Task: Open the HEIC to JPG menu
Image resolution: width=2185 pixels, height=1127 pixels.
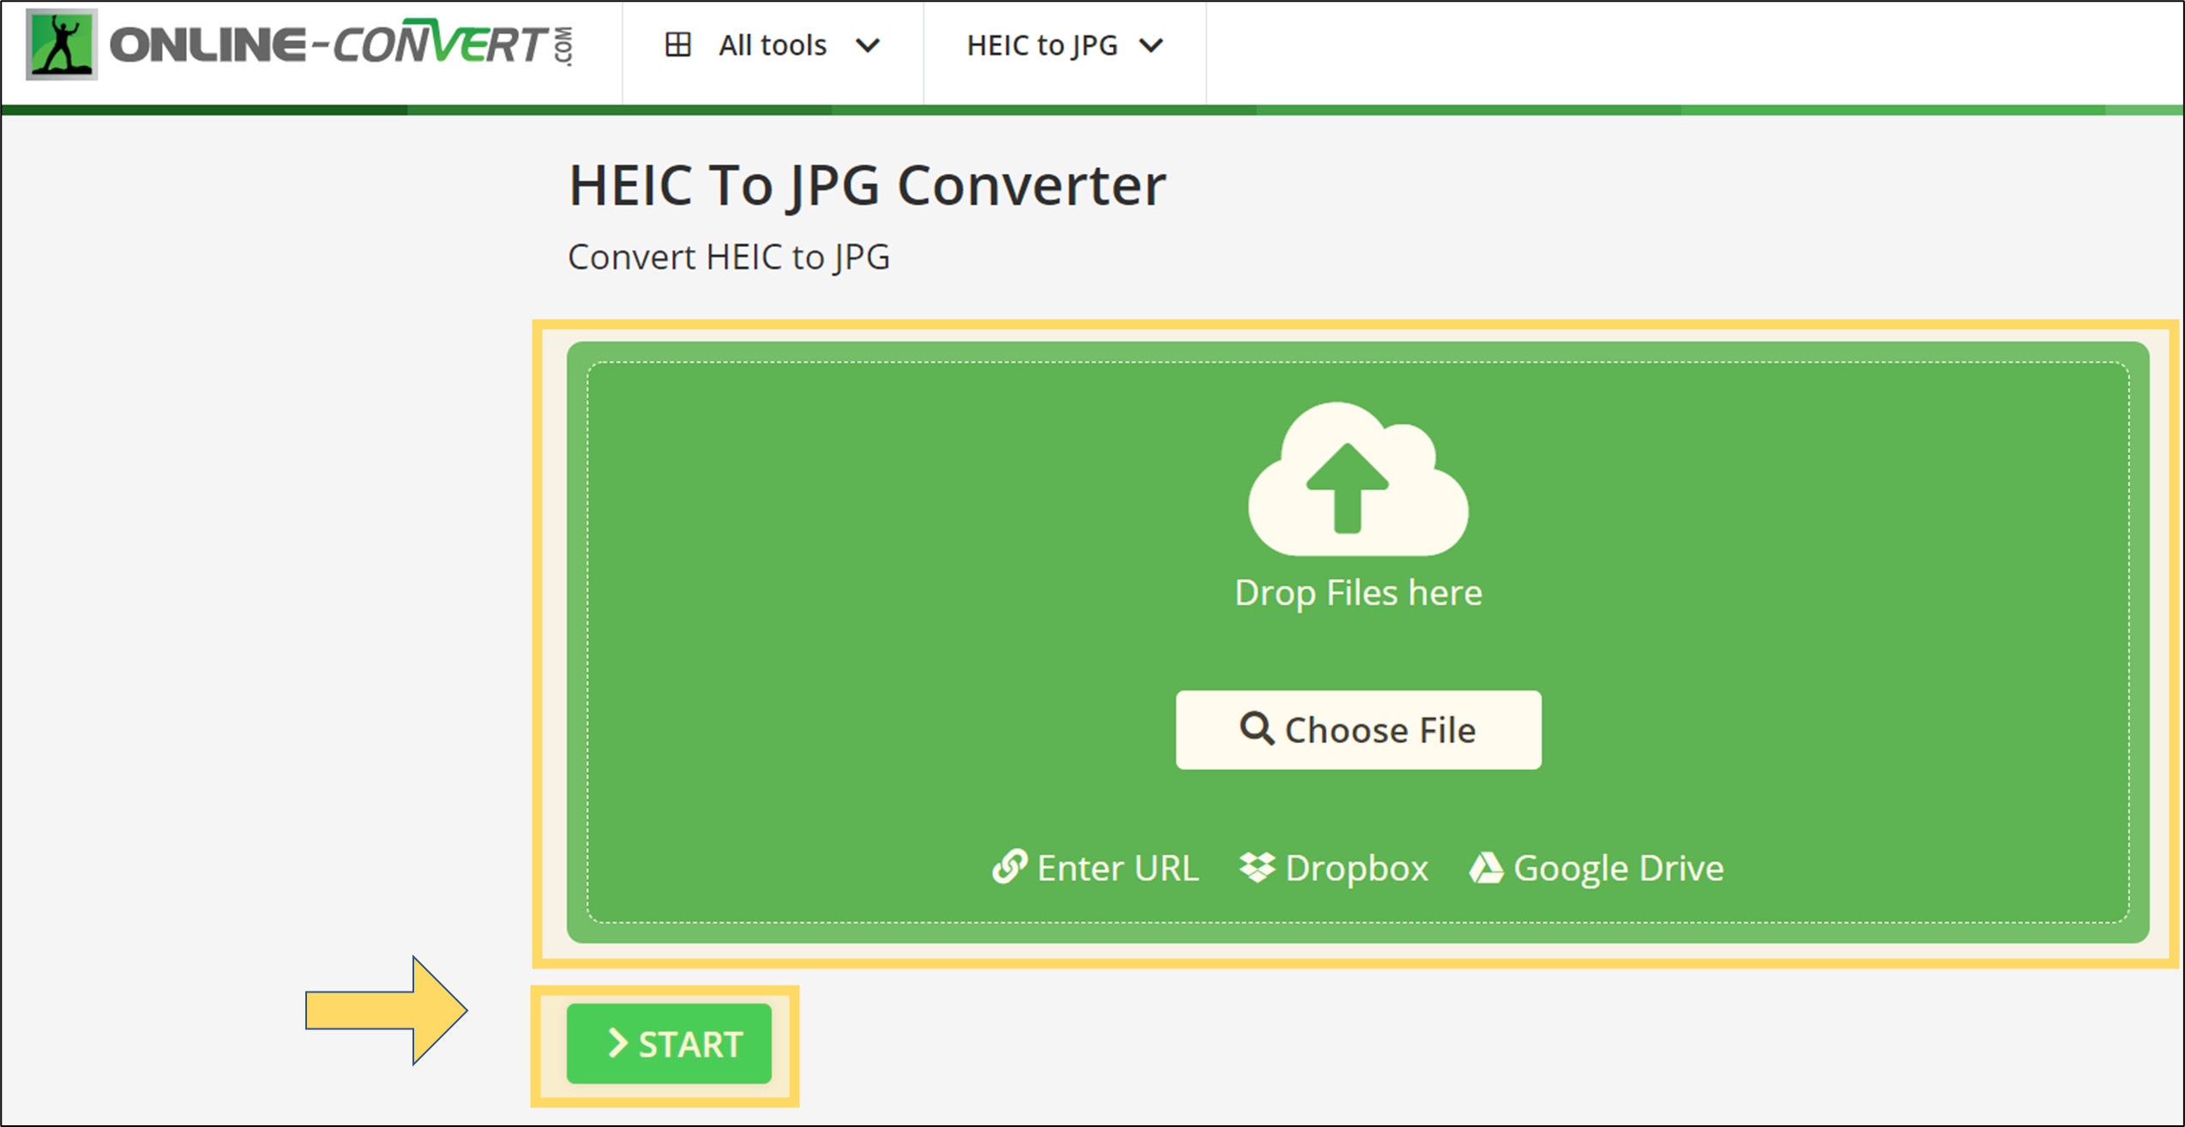Action: click(x=1042, y=45)
